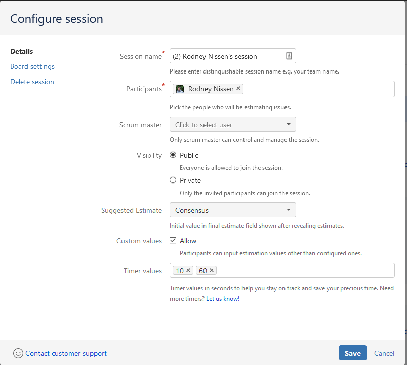Click the contact card icon in Session name field

289,56
